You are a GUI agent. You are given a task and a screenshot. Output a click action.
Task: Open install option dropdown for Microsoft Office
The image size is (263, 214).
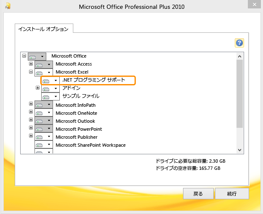(x=37, y=56)
